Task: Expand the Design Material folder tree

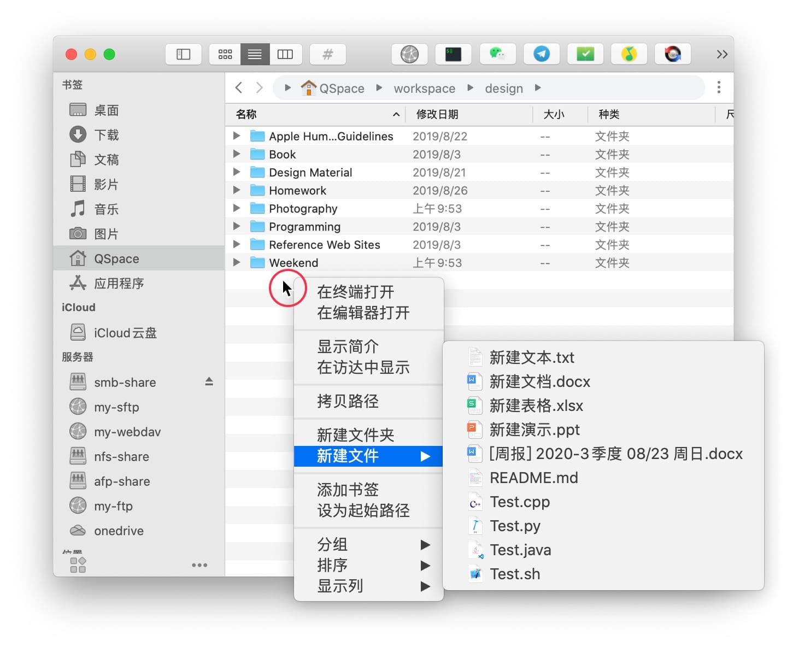Action: click(x=237, y=172)
